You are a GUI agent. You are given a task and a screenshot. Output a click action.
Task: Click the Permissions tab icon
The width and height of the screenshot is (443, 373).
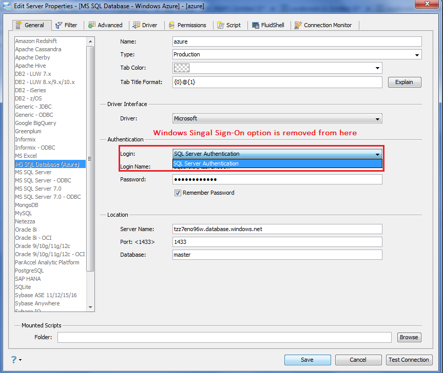tap(171, 26)
